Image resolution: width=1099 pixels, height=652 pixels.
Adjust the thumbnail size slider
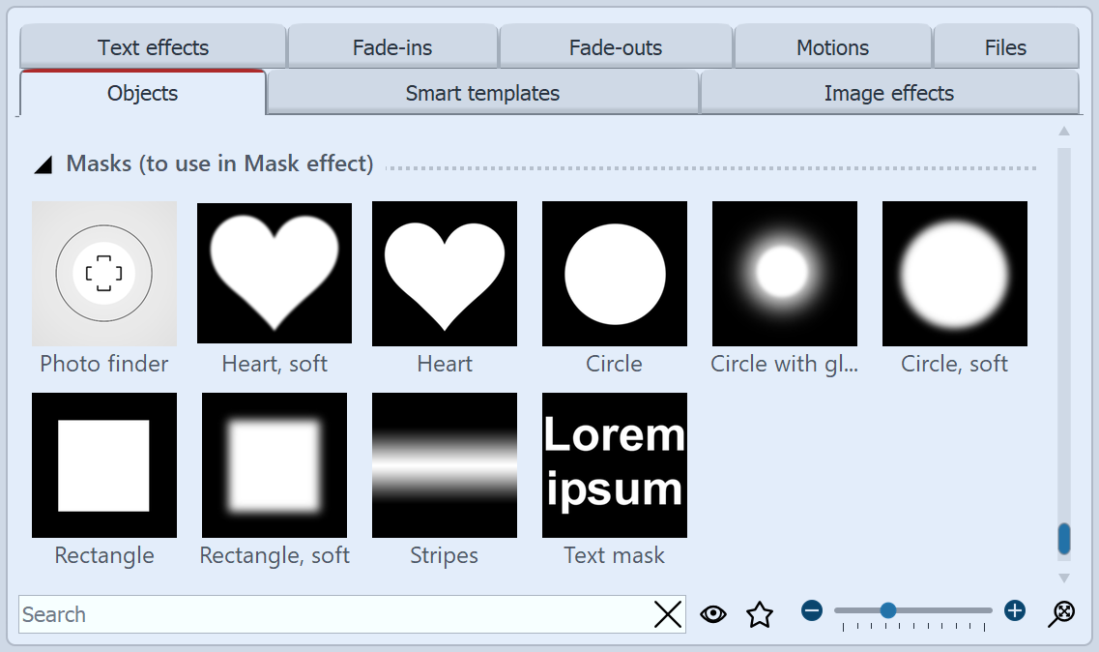coord(888,610)
